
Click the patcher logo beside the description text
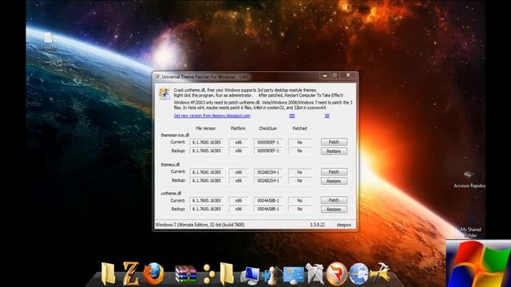click(x=164, y=93)
